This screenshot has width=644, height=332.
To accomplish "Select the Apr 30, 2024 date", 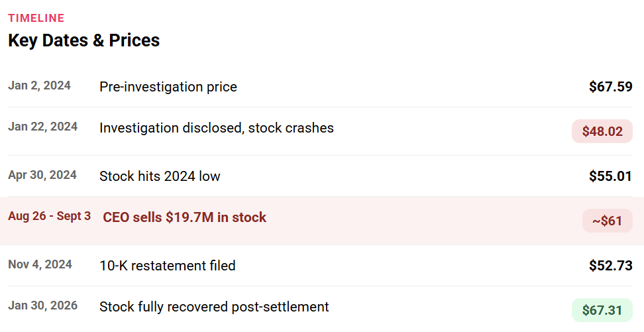I will pos(42,175).
